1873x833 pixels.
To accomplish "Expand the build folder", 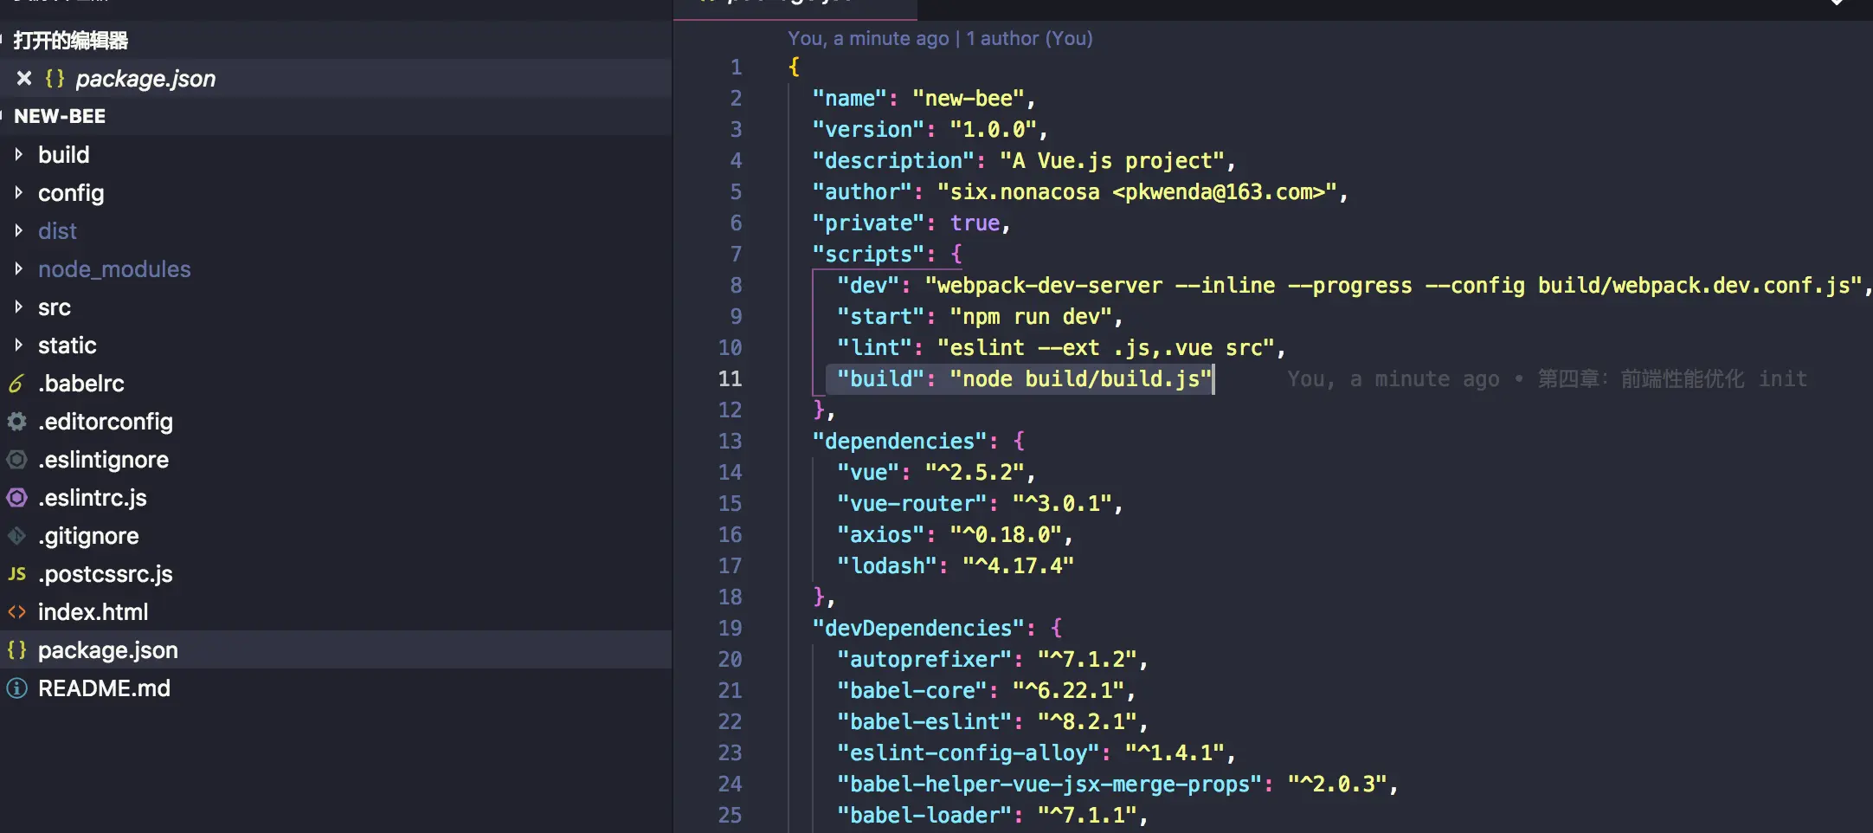I will (18, 154).
